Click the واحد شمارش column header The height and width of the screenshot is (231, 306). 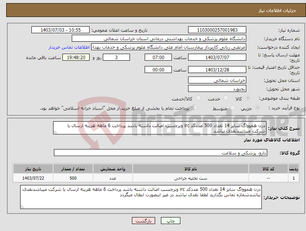[x=113, y=169]
